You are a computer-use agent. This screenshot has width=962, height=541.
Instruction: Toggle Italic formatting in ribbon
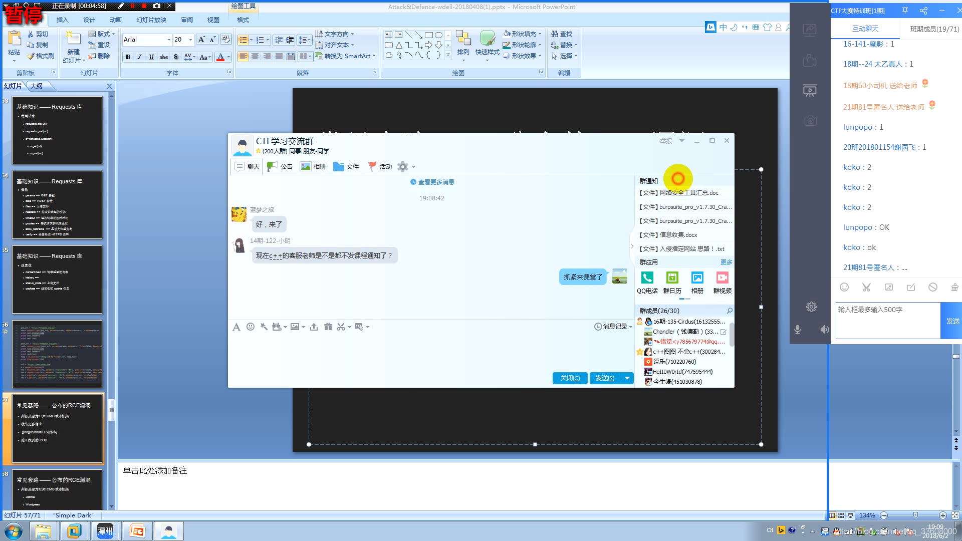click(139, 57)
